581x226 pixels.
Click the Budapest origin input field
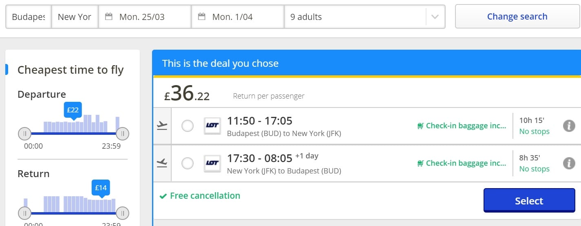click(x=29, y=17)
